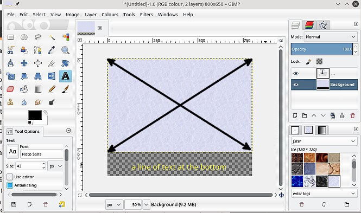
Task: Choose the Pencil tool
Action: tap(52, 89)
